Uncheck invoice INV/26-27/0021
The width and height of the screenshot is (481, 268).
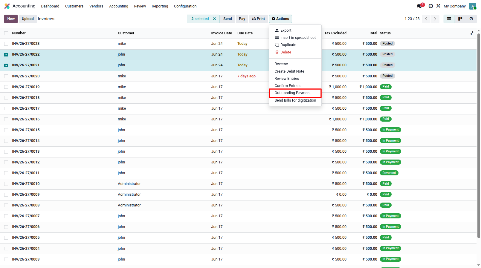[6, 65]
